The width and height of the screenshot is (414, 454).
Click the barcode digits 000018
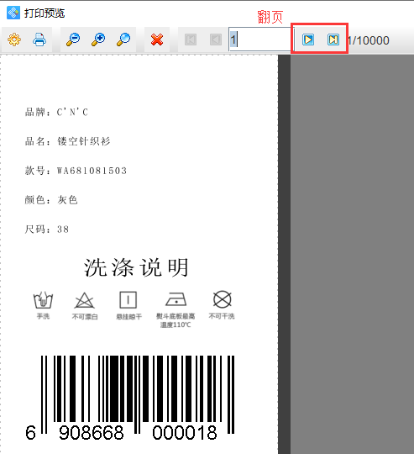185,433
